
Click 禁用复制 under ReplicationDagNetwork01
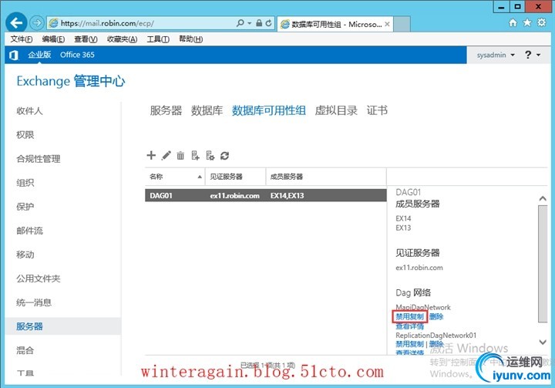[x=409, y=344]
